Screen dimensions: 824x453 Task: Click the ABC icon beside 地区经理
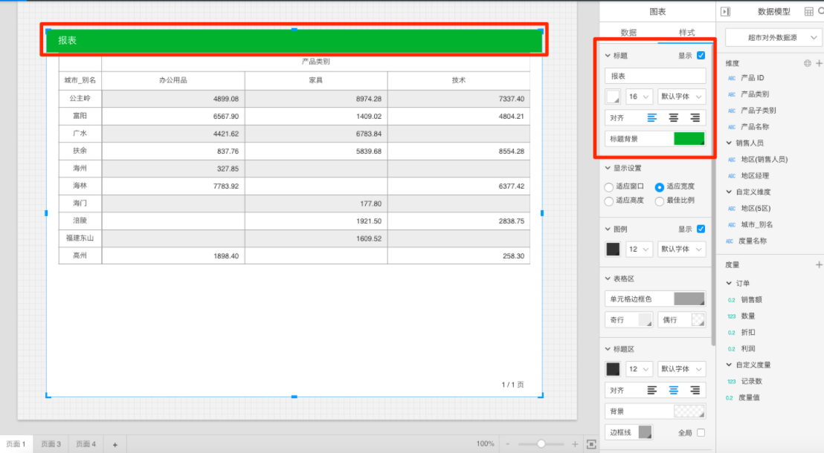click(732, 176)
